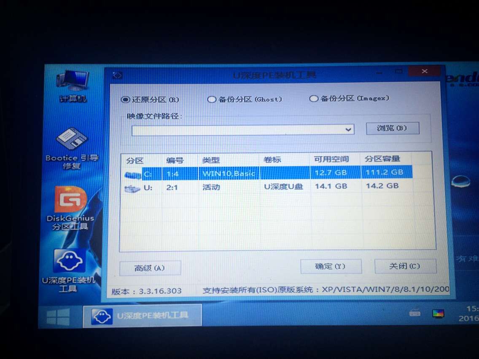Sort by 分区 column header
This screenshot has width=479, height=359.
135,161
